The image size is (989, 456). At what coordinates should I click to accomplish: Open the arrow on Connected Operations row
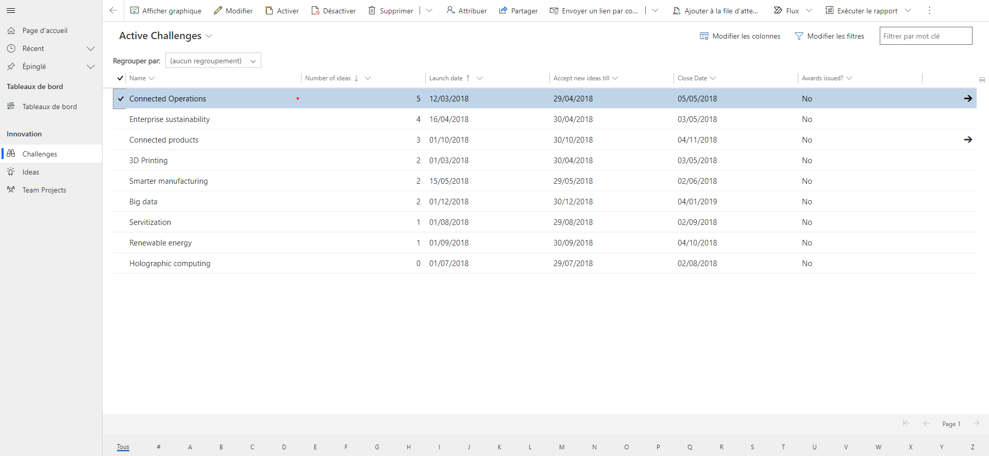pyautogui.click(x=968, y=98)
